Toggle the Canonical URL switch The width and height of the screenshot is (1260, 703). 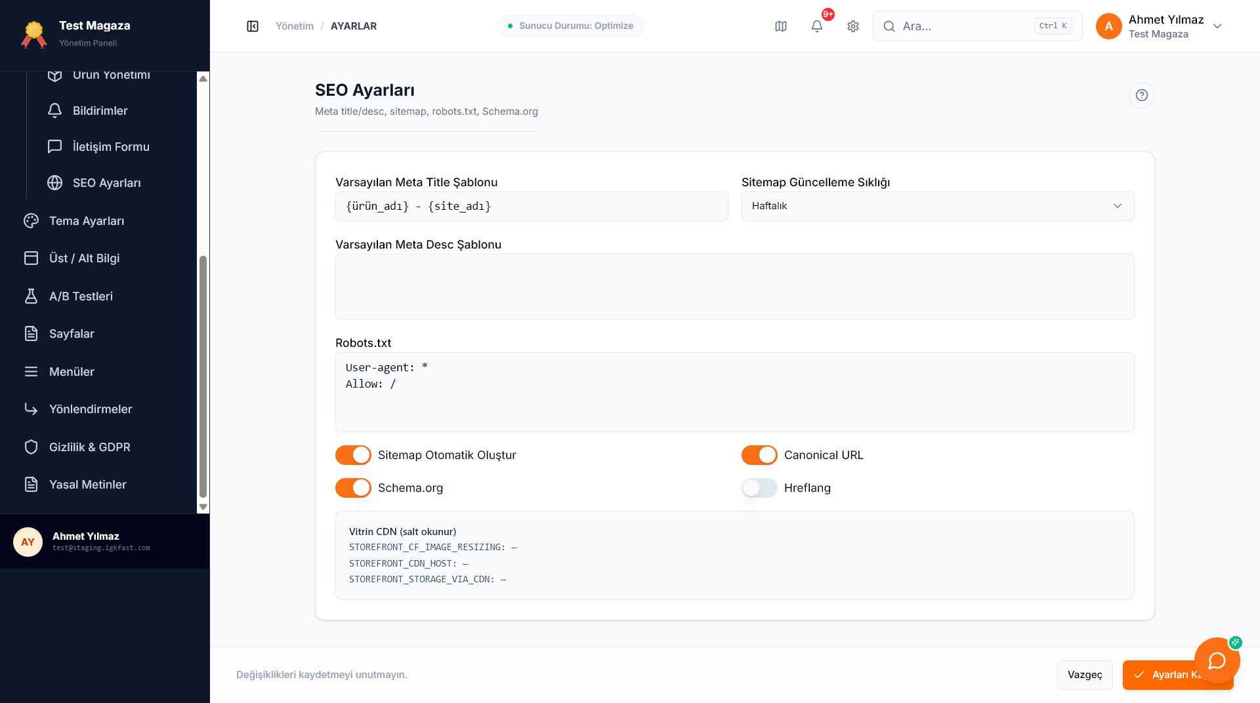coord(759,455)
